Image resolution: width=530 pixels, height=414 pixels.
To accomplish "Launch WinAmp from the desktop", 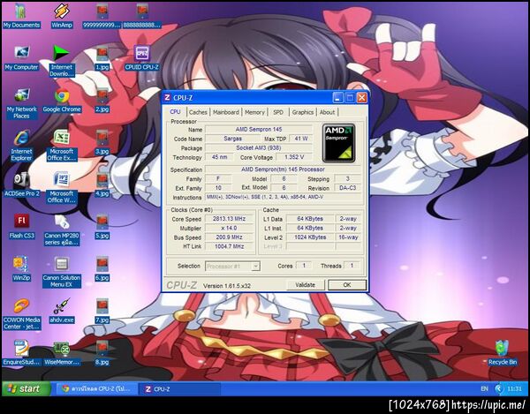I will [x=62, y=16].
